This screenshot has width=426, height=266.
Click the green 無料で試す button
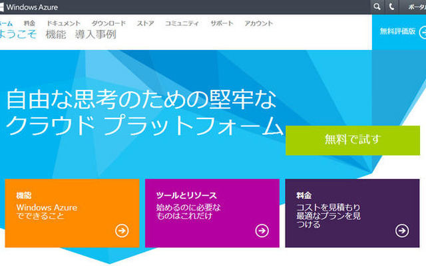pos(353,140)
